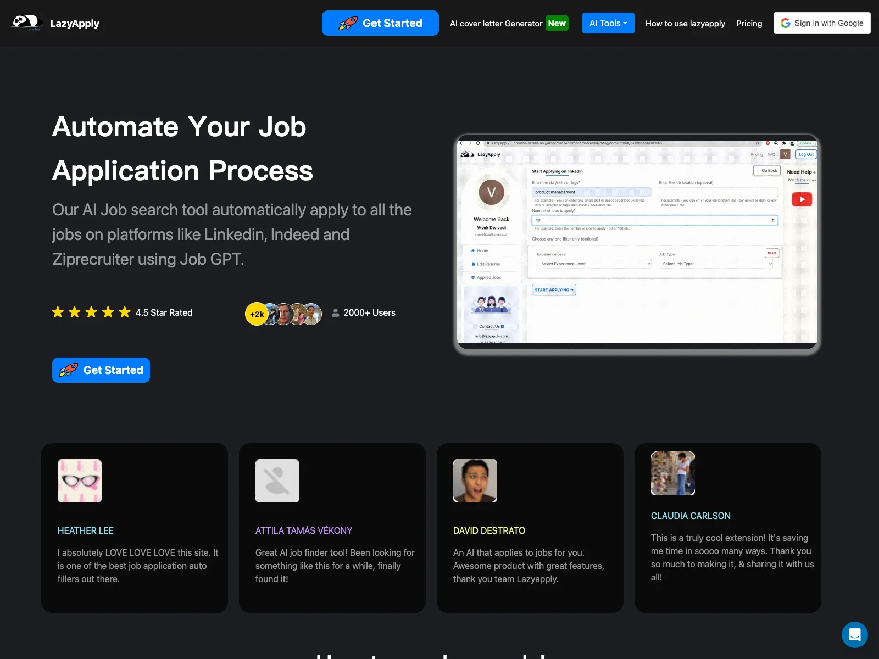Click the fifth rating star
This screenshot has height=659, width=879.
coord(125,312)
